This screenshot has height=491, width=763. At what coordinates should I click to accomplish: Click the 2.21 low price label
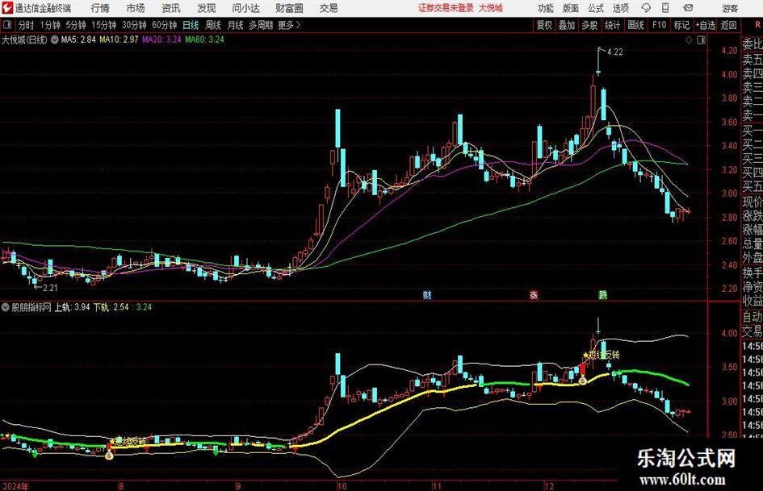pos(50,288)
